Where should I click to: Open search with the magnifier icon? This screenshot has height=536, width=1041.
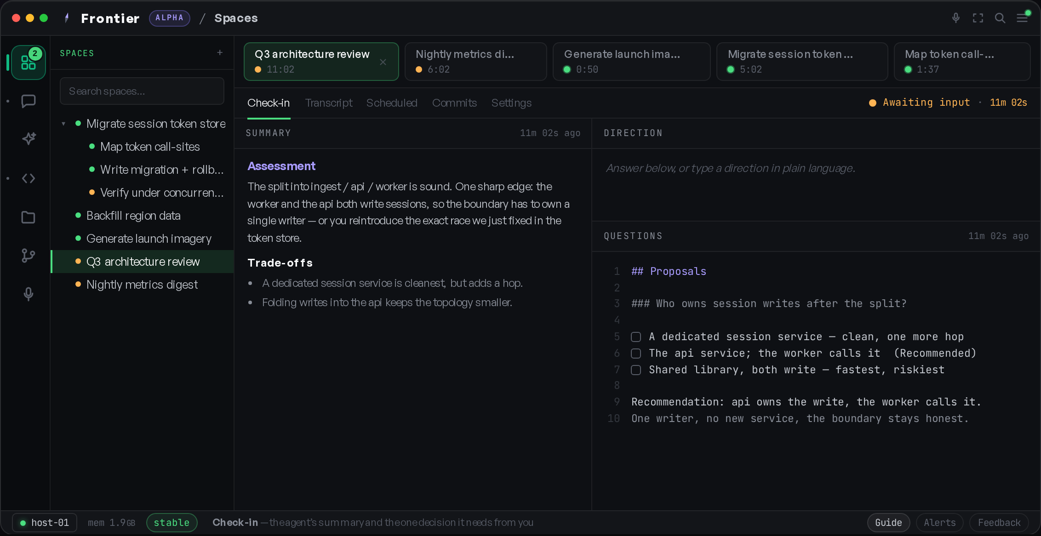click(1000, 18)
